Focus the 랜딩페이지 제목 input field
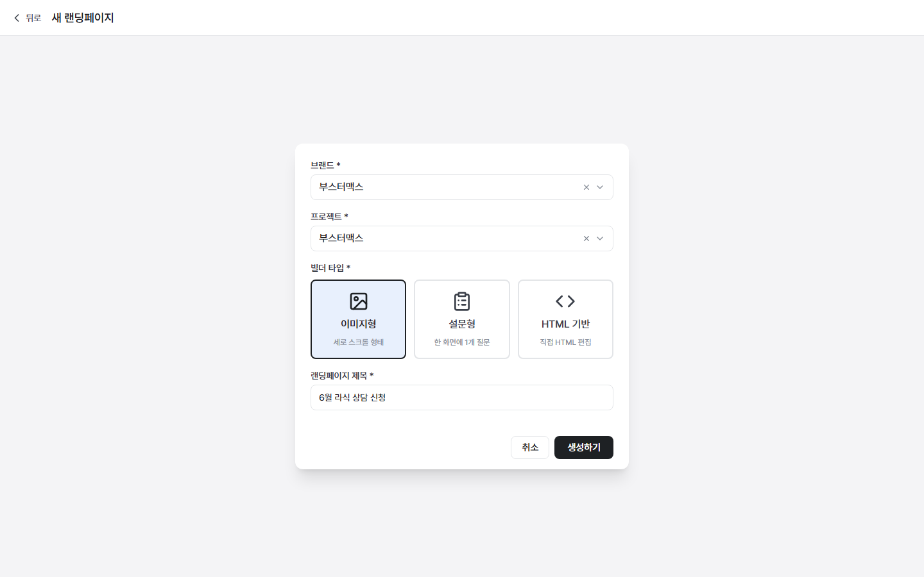Screen dimensions: 924x577 462,397
